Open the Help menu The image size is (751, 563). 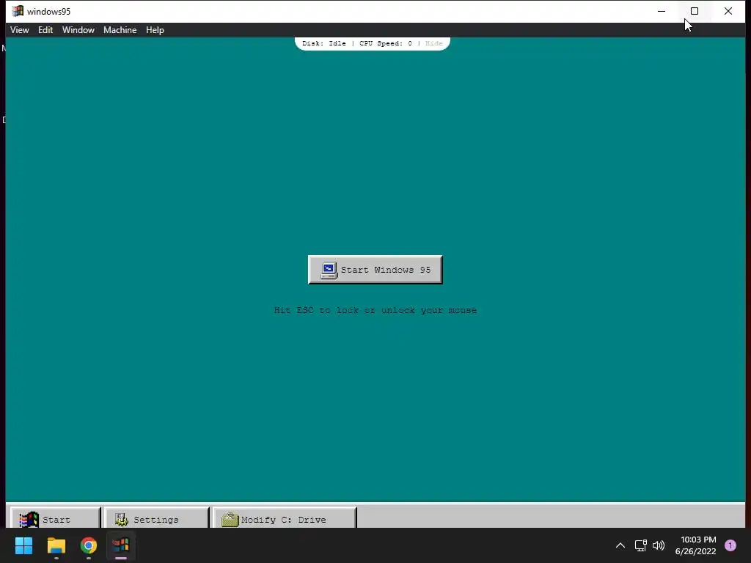[x=155, y=29]
